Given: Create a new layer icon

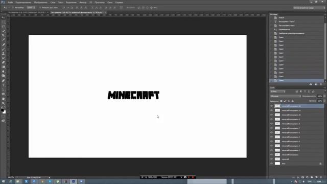Looking at the screenshot, I should pyautogui.click(x=316, y=177).
